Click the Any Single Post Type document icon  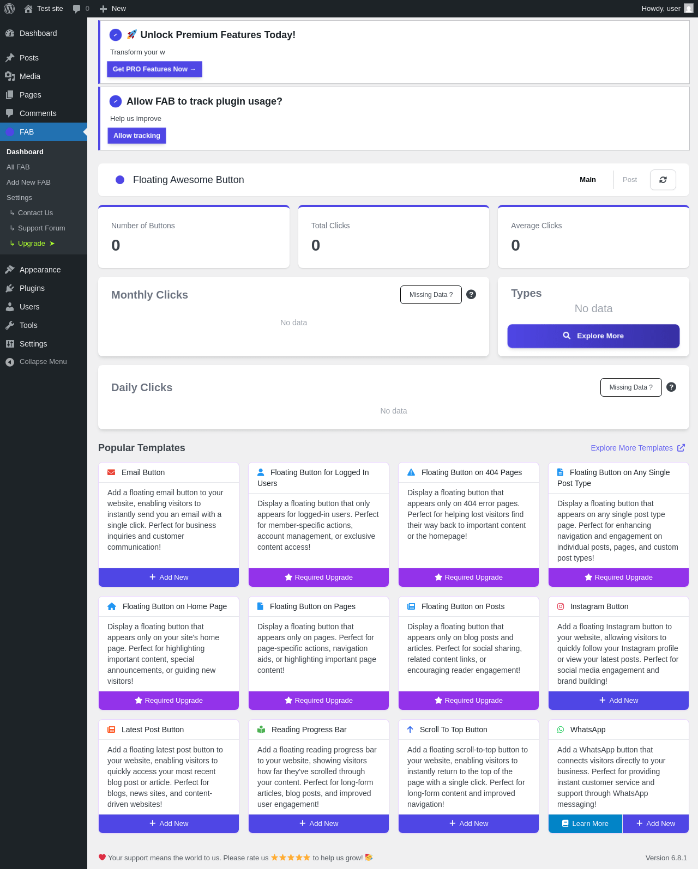click(560, 472)
